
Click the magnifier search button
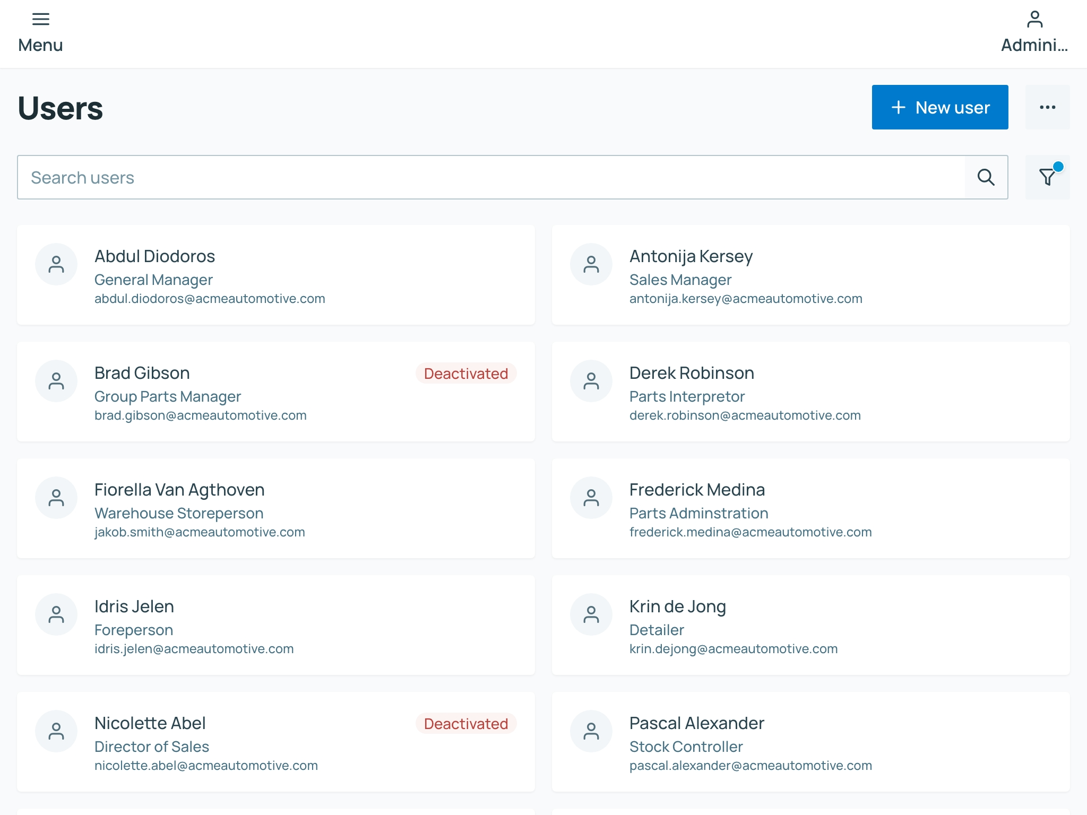986,177
